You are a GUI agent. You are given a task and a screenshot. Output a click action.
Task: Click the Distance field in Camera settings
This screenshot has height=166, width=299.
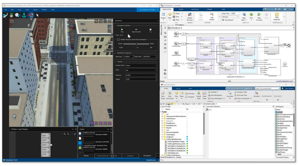(x=141, y=75)
